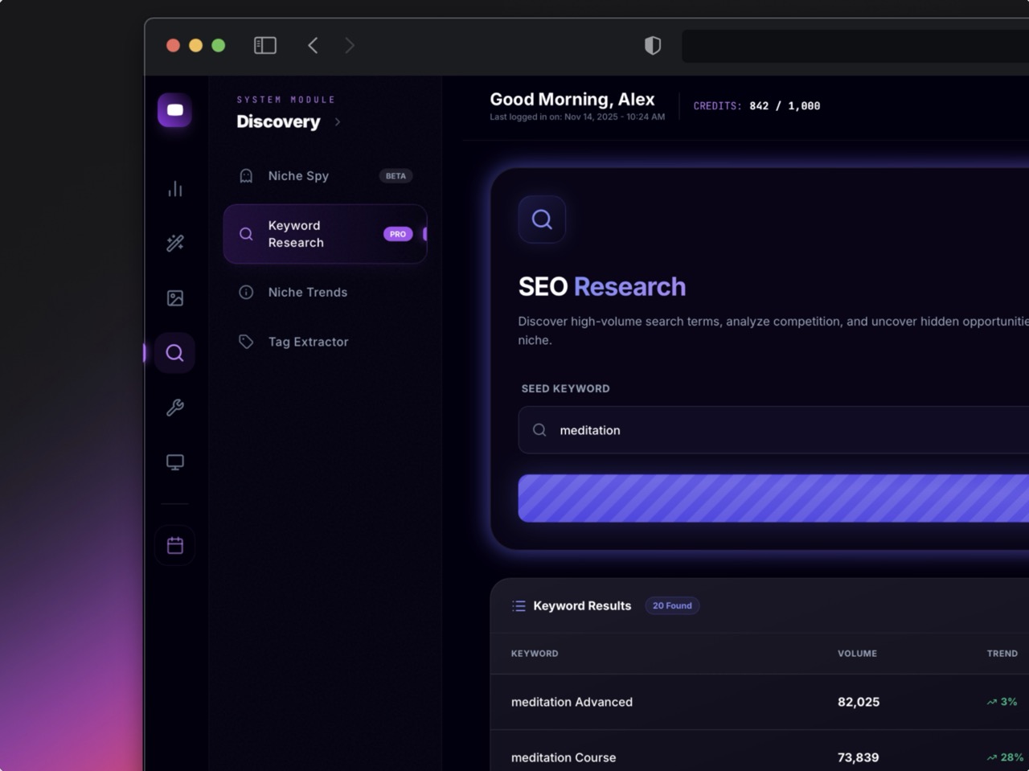Click the magnifier icon inside seed keyword field
The width and height of the screenshot is (1029, 771).
click(539, 430)
